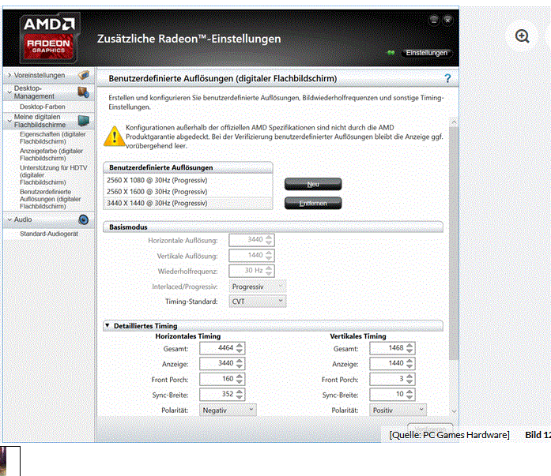Collapse the Desktop-Management section
Screen dimensions: 551x476
click(x=9, y=92)
